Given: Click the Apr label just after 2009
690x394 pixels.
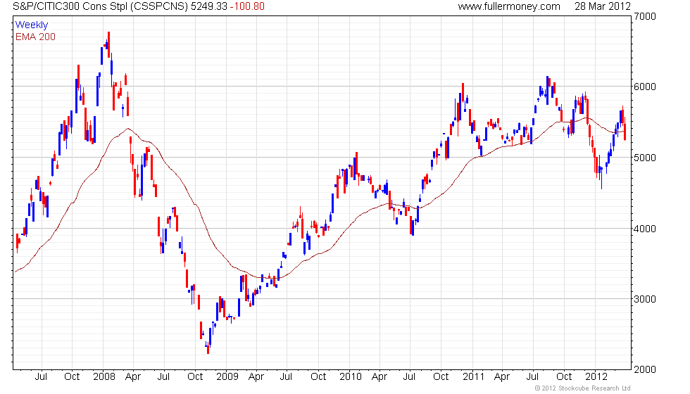Looking at the screenshot, I should pyautogui.click(x=256, y=377).
